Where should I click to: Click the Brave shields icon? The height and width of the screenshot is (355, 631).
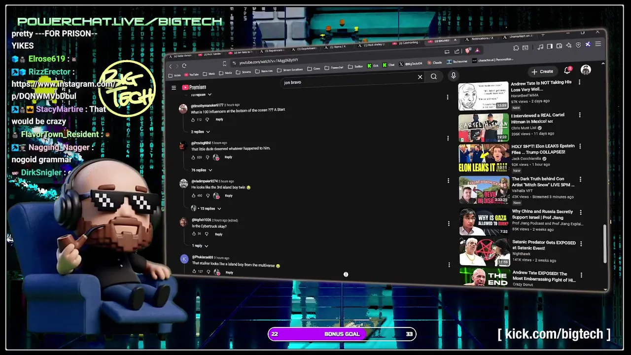[468, 50]
